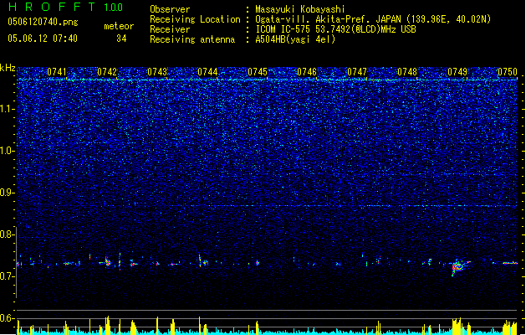
Task: Click the 0749 time marker
Action: point(457,72)
